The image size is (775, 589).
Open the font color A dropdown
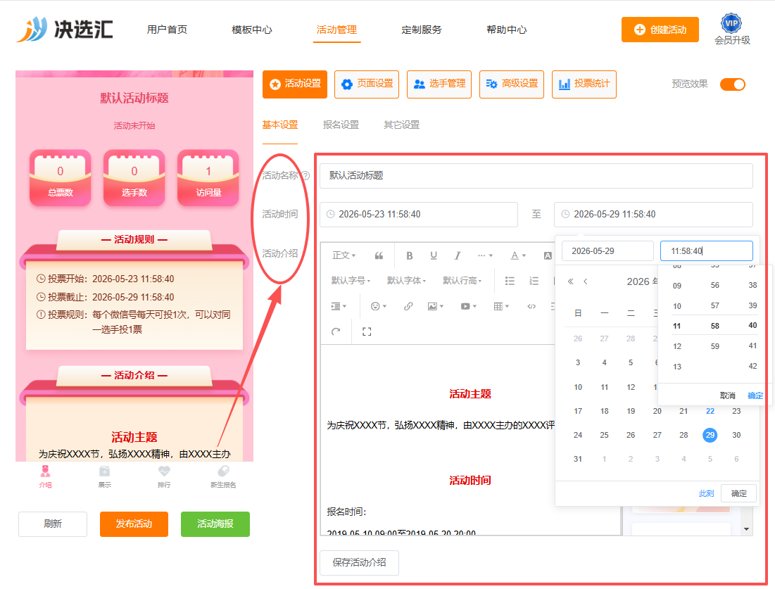(518, 255)
